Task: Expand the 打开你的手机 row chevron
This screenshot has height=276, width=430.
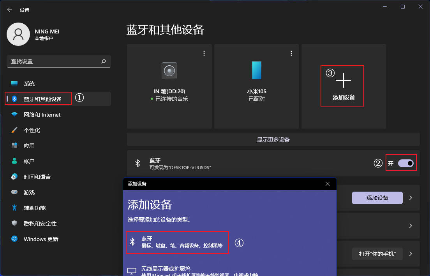Action: point(410,254)
